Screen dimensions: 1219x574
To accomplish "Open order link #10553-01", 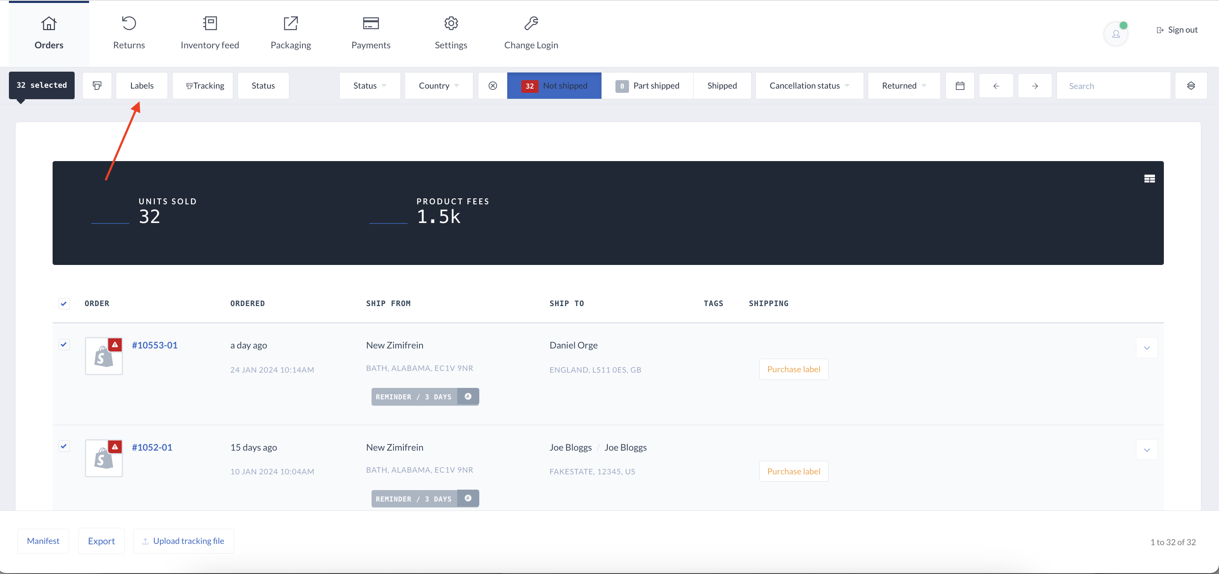I will click(155, 345).
